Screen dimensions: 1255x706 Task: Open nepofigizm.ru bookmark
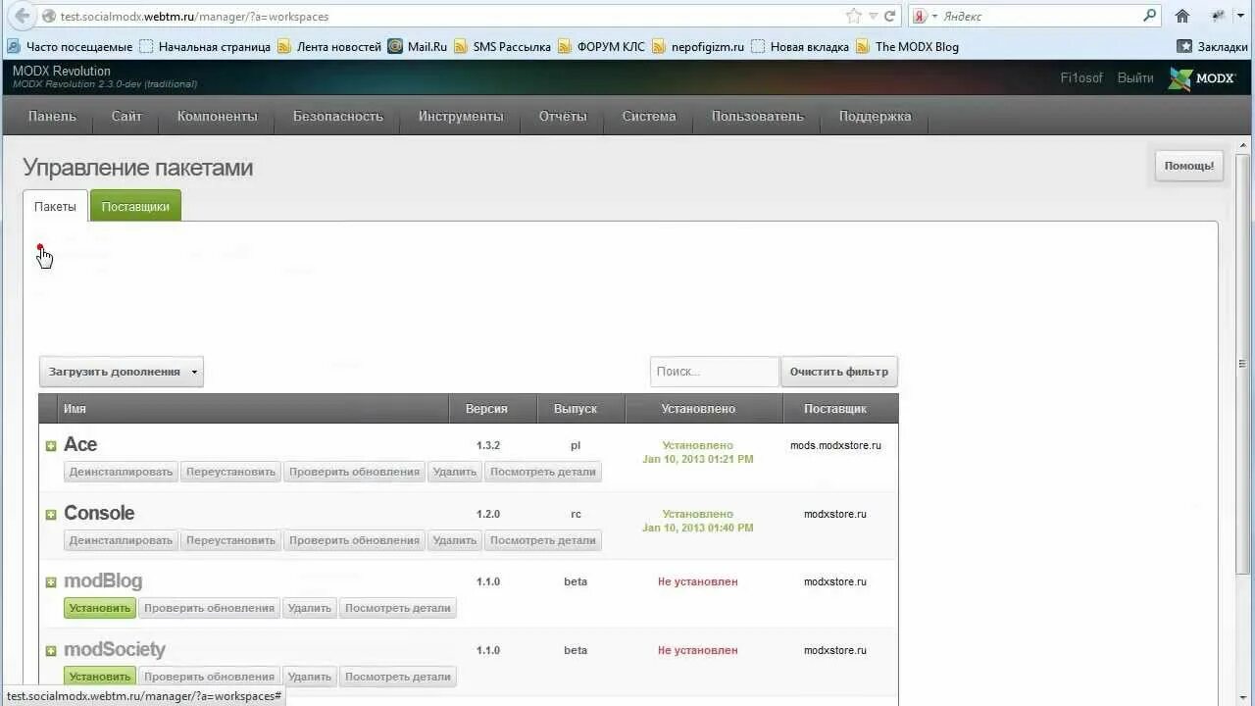pos(698,46)
